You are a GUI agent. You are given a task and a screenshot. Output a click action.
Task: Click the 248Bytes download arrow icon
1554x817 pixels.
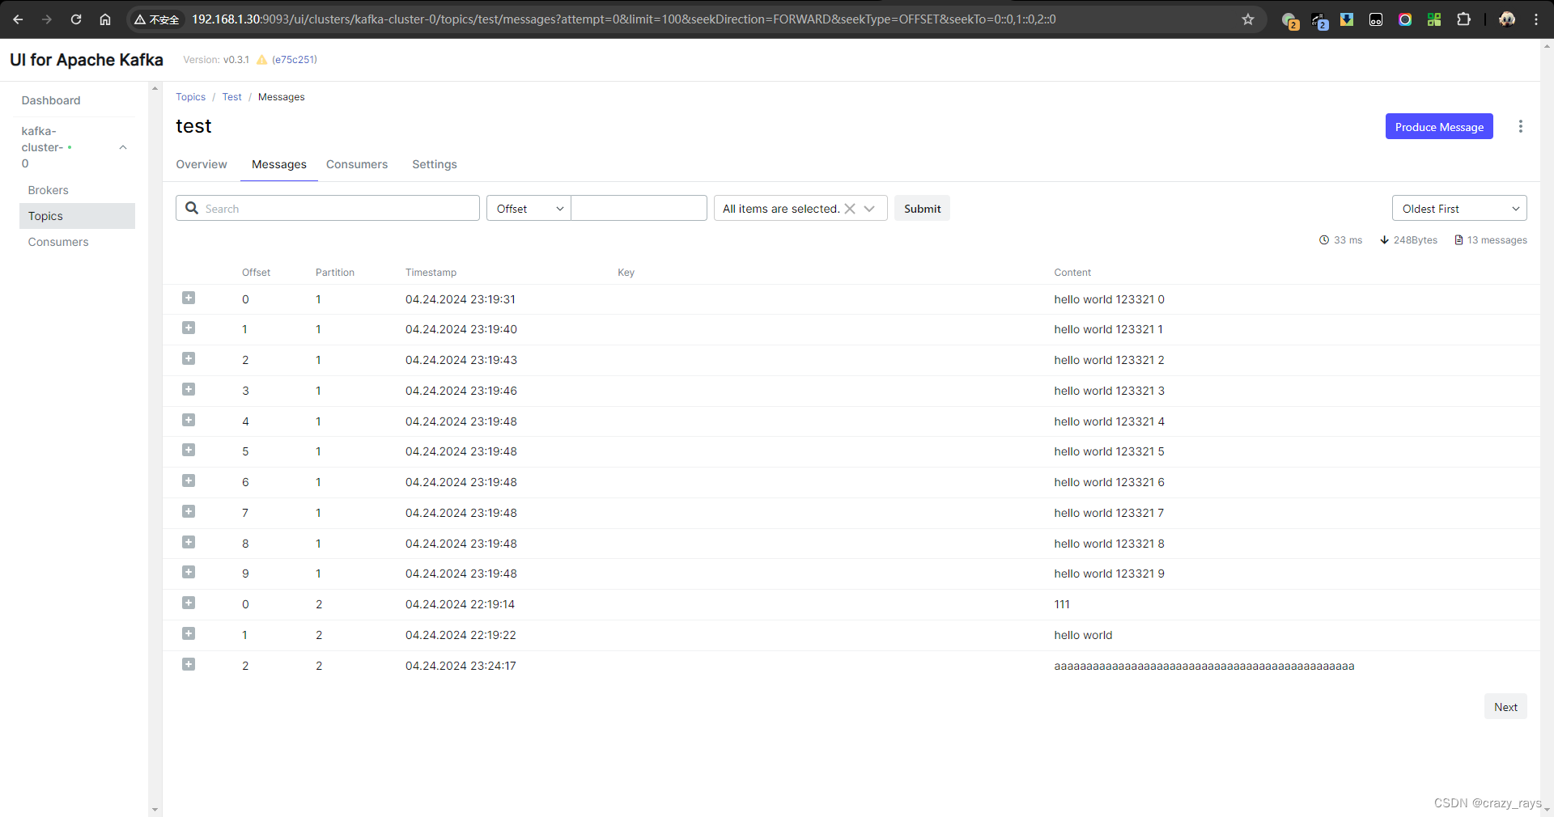pos(1385,240)
